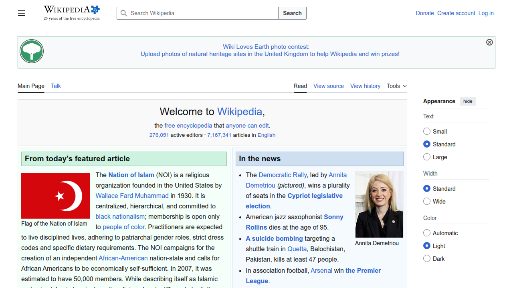Screen dimensions: 513x288
Task: Expand the Tools dropdown
Action: pyautogui.click(x=397, y=86)
